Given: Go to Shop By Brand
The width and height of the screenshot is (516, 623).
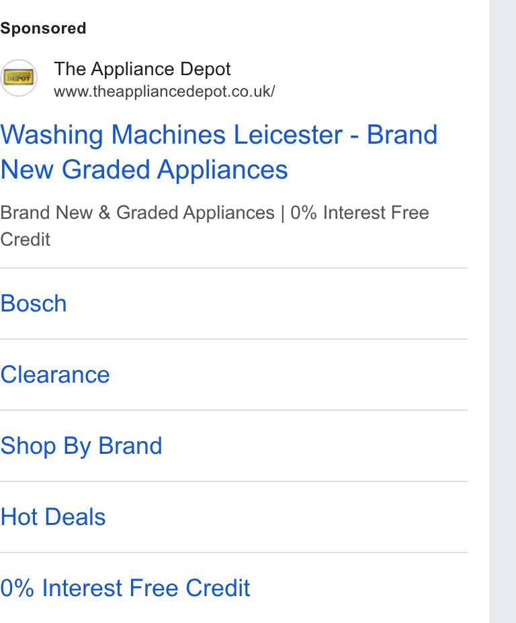Looking at the screenshot, I should [81, 446].
